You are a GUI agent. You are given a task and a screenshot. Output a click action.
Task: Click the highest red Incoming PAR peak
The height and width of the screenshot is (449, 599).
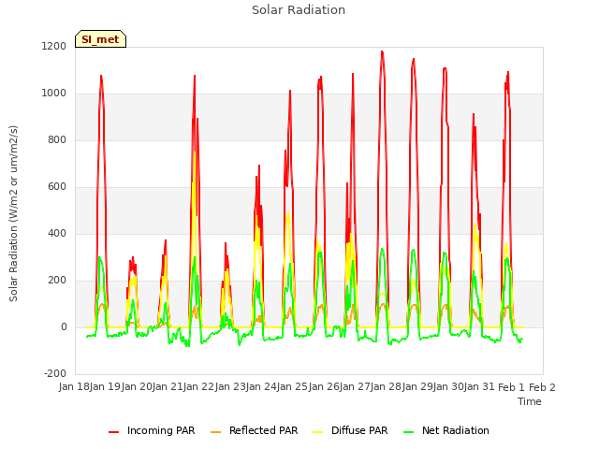tap(382, 52)
